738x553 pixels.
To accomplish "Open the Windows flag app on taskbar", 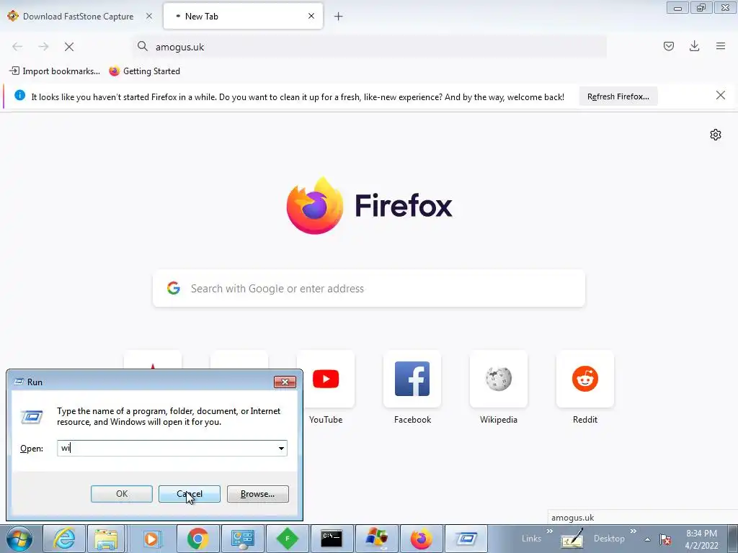I will pos(376,539).
